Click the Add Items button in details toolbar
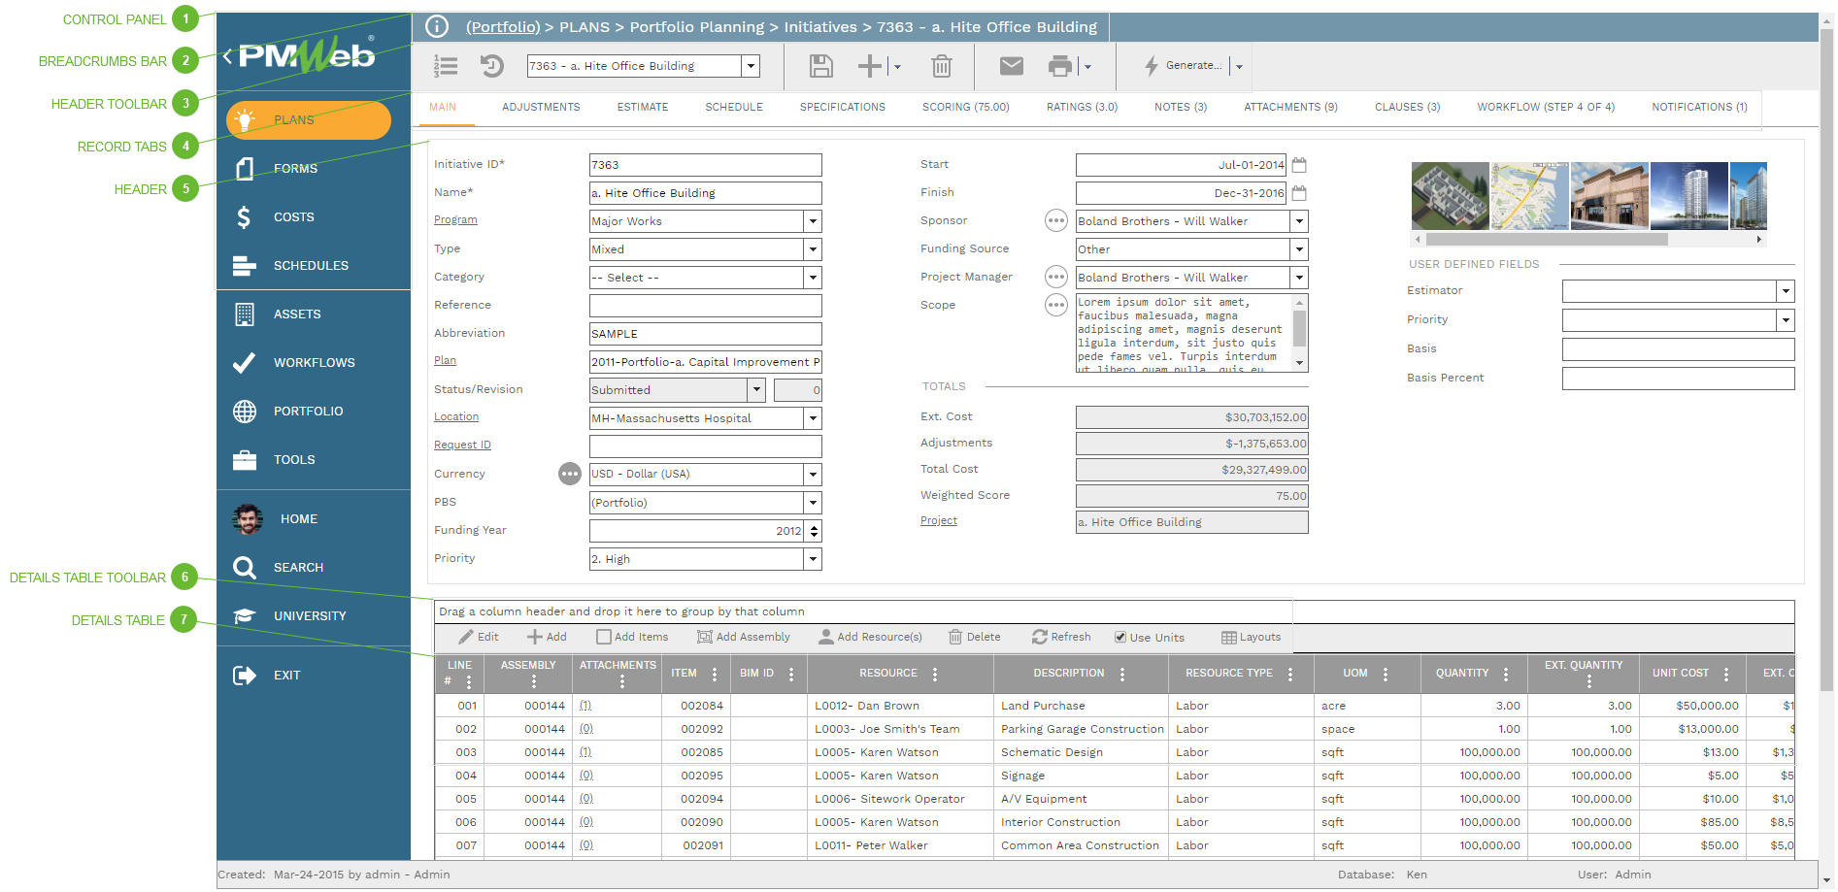 (x=632, y=638)
